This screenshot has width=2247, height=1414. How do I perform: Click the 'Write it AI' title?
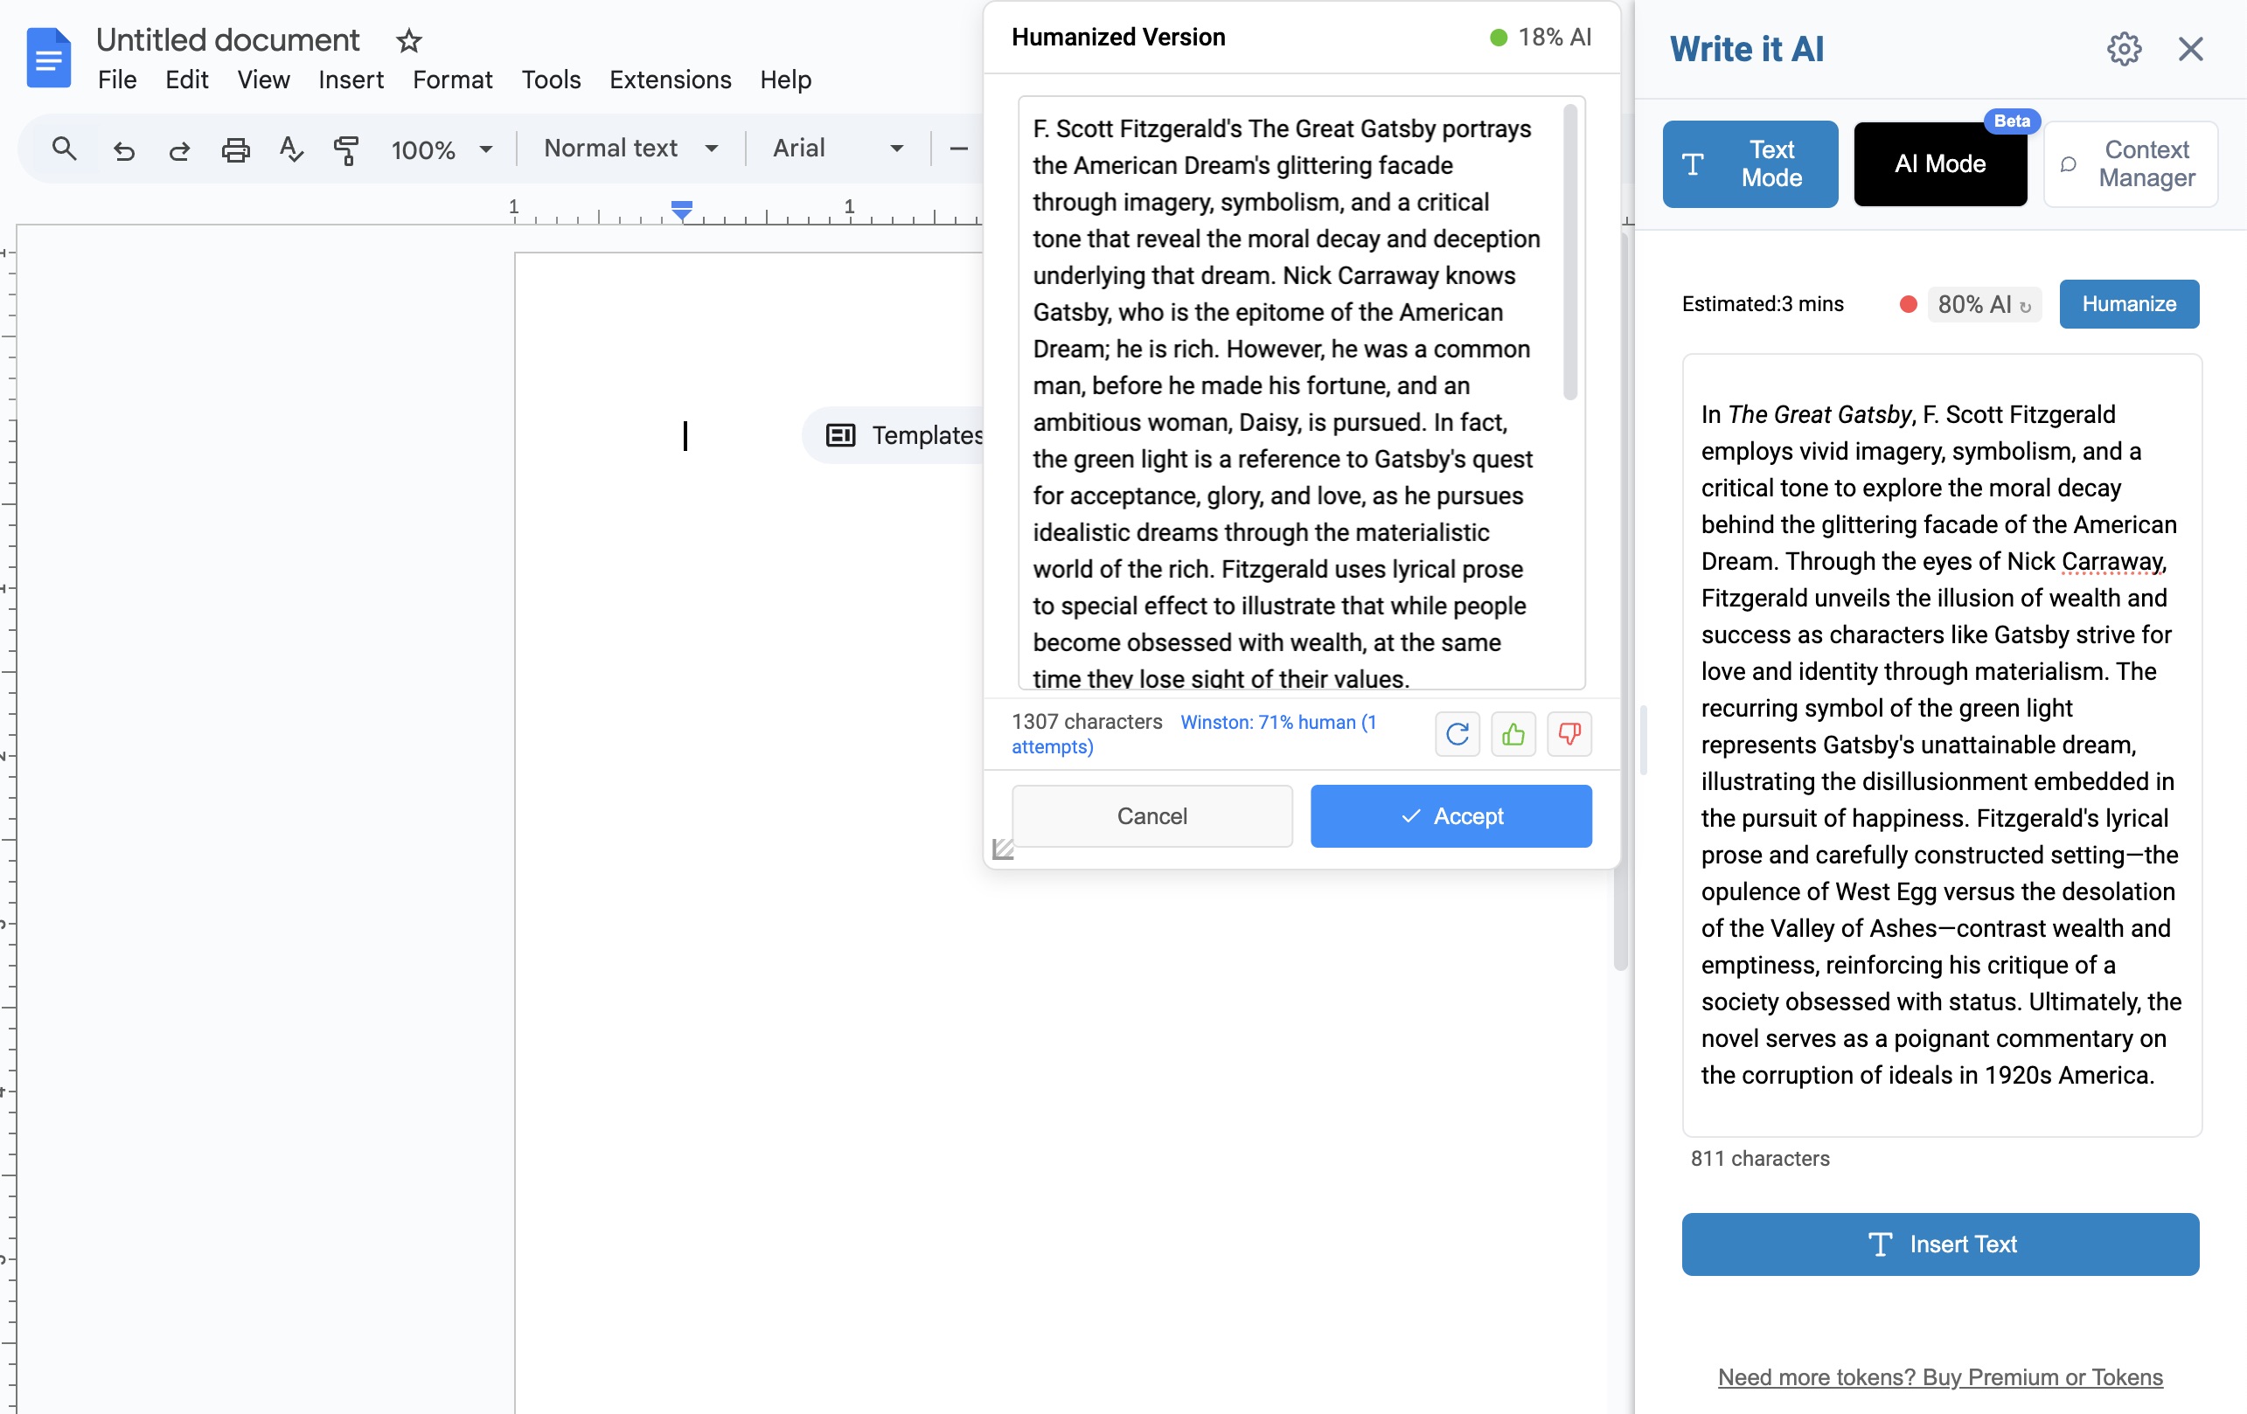(x=1747, y=48)
